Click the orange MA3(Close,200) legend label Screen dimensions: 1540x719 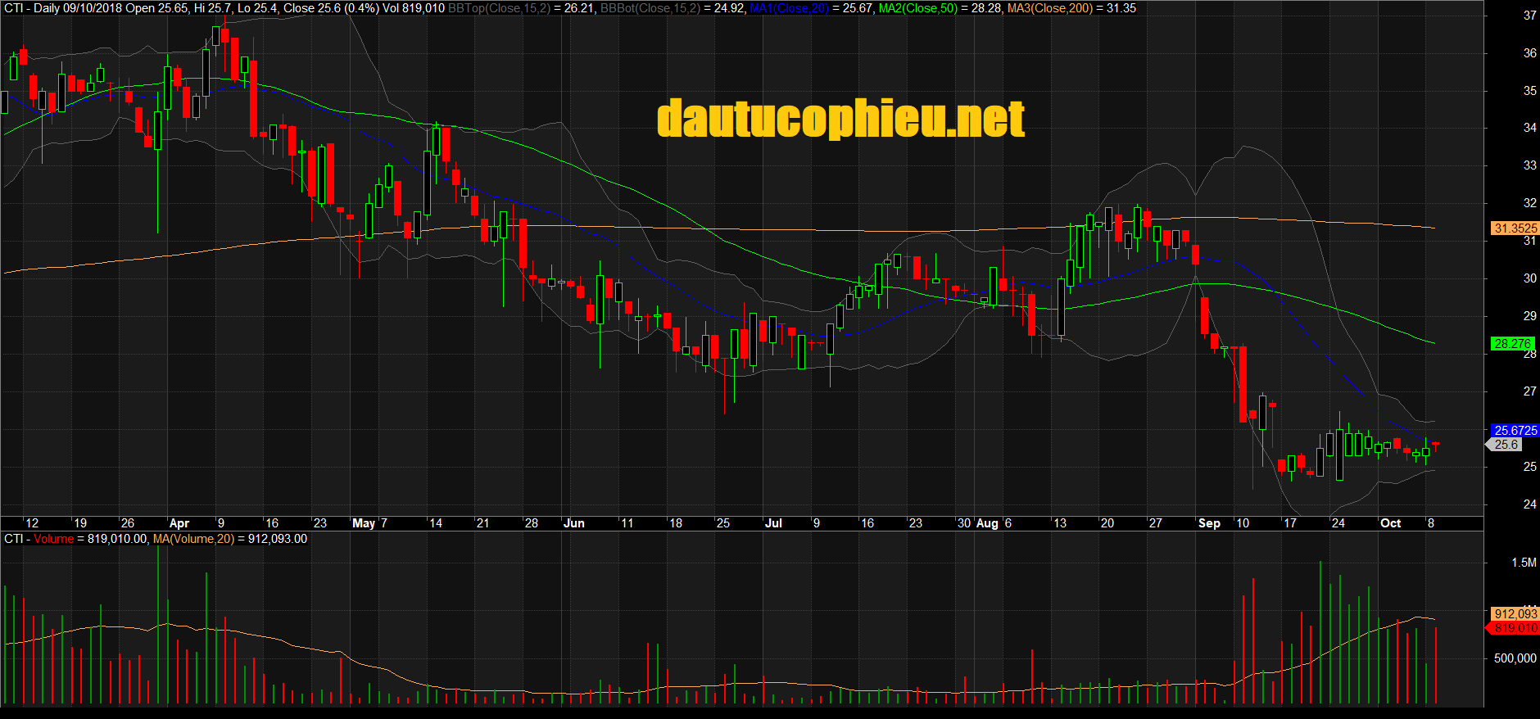pos(1049,8)
